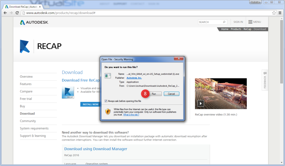Click Download using Download Manager heading
The height and width of the screenshot is (166, 285).
click(95, 149)
